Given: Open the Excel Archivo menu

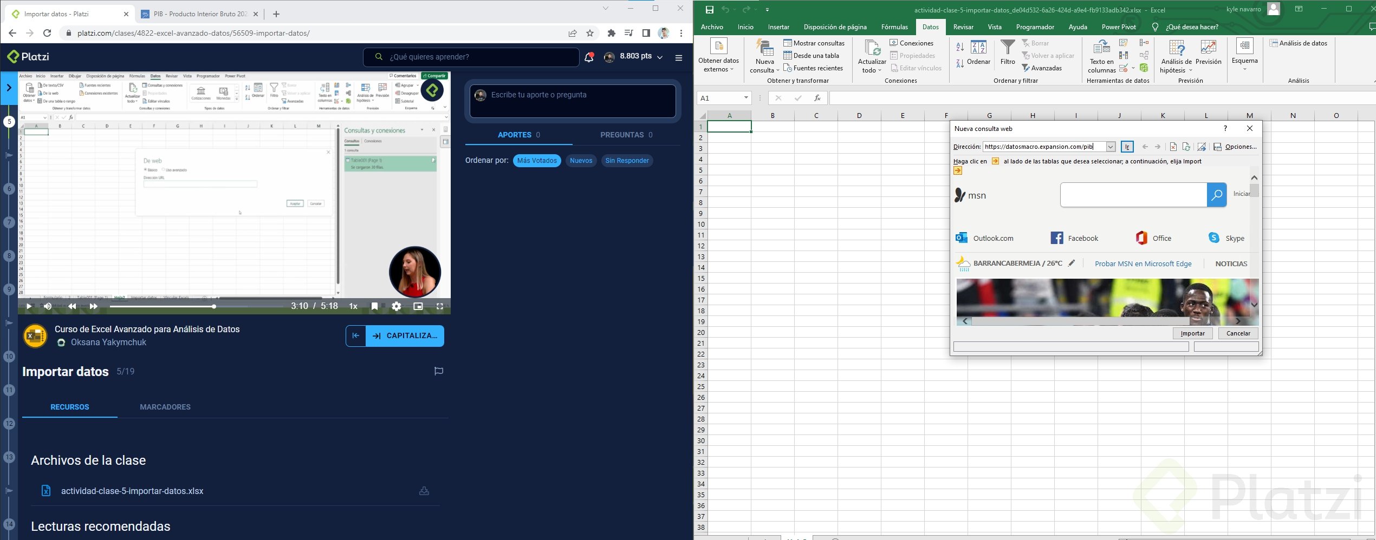Looking at the screenshot, I should pos(712,27).
